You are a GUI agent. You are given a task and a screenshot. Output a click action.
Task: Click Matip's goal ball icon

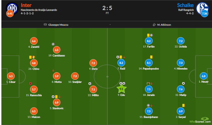(183, 83)
